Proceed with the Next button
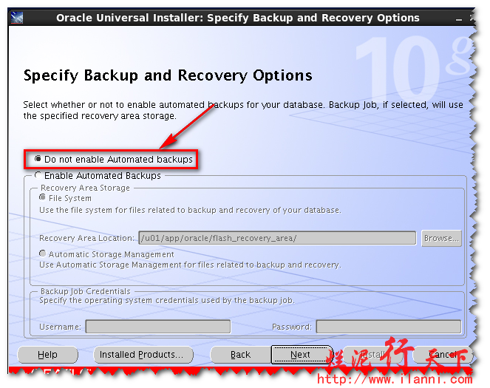 [x=300, y=355]
